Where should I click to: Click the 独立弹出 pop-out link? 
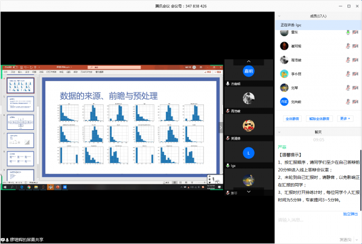pyautogui.click(x=351, y=214)
